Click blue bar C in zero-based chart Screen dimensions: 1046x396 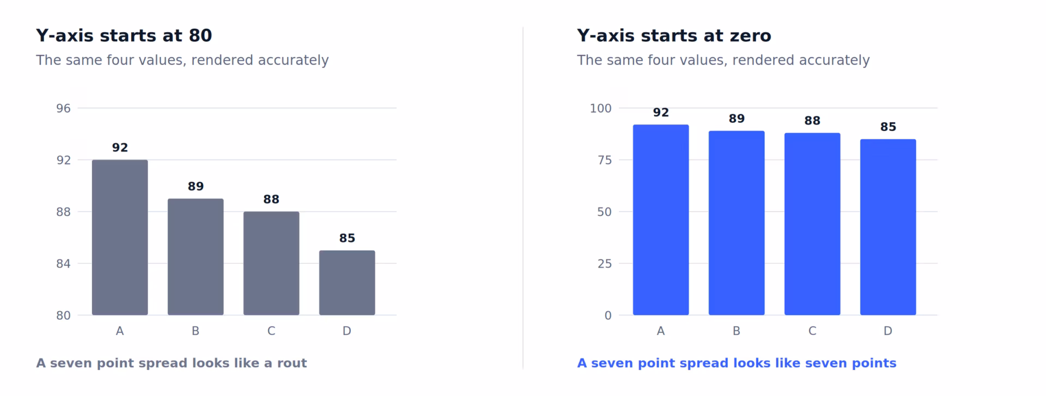(x=812, y=224)
